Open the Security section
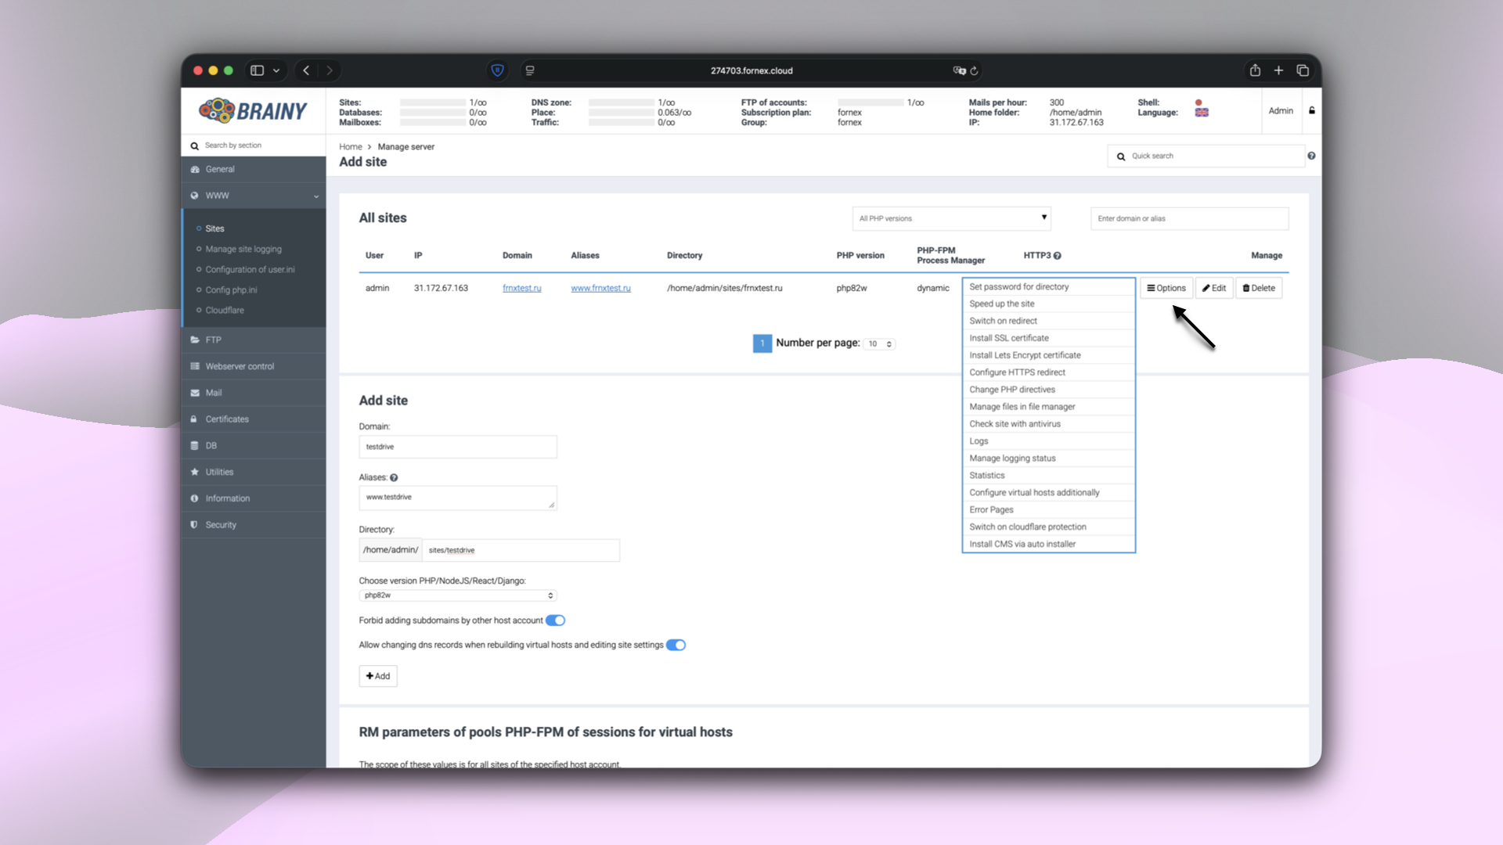The image size is (1503, 845). 221,524
